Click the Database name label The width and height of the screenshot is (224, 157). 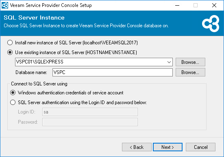[31, 72]
